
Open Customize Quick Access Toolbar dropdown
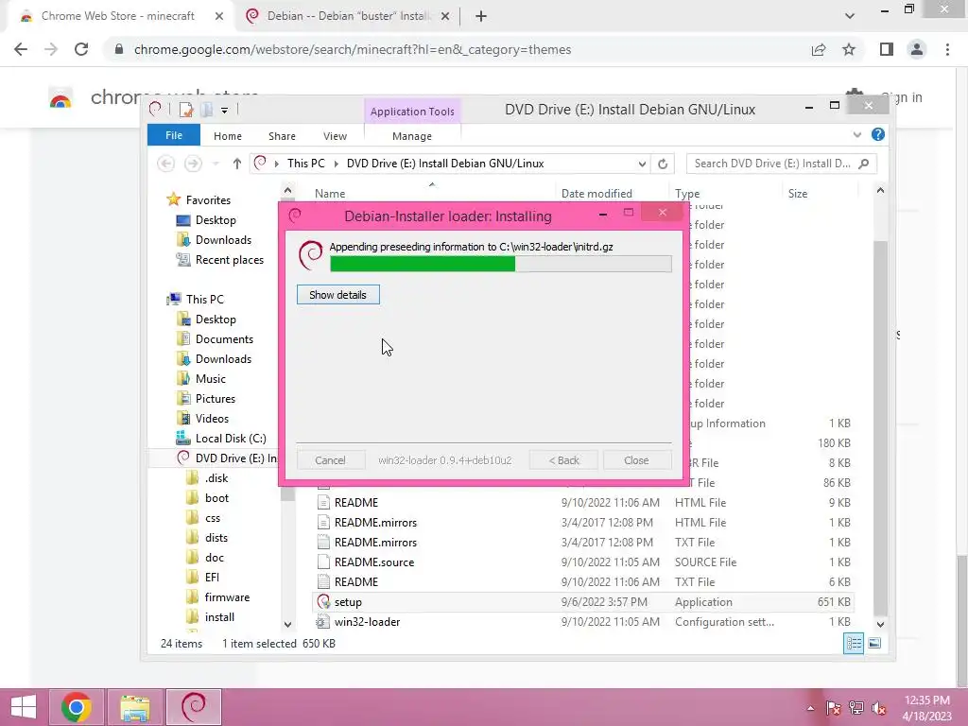point(225,110)
